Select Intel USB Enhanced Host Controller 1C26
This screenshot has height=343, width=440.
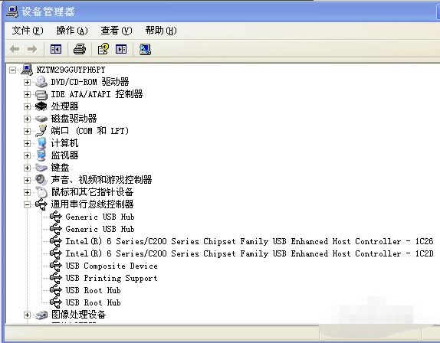(249, 241)
